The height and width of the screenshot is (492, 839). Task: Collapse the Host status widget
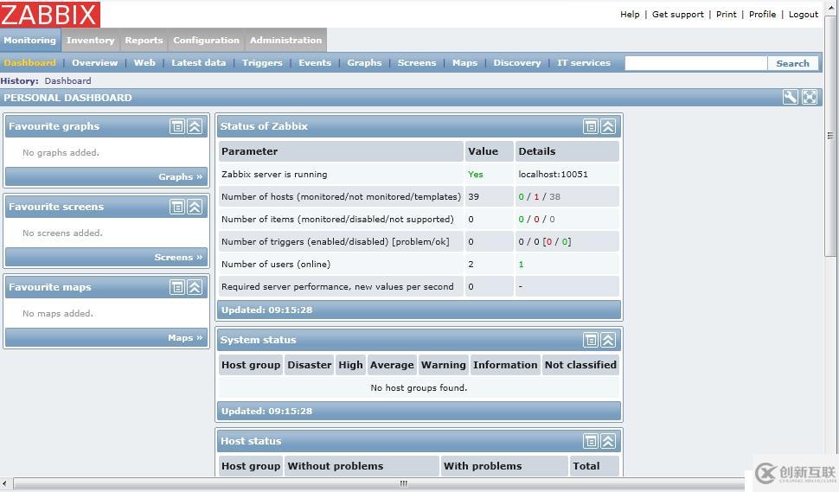[608, 441]
